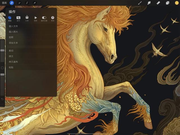Screen dimensions: 180x135
Task: Choose 粘贴 paste action
Action: click(x=31, y=67)
